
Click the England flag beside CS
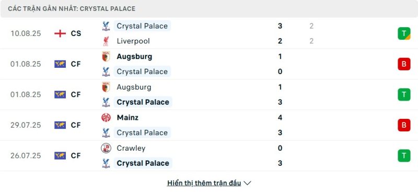point(60,33)
